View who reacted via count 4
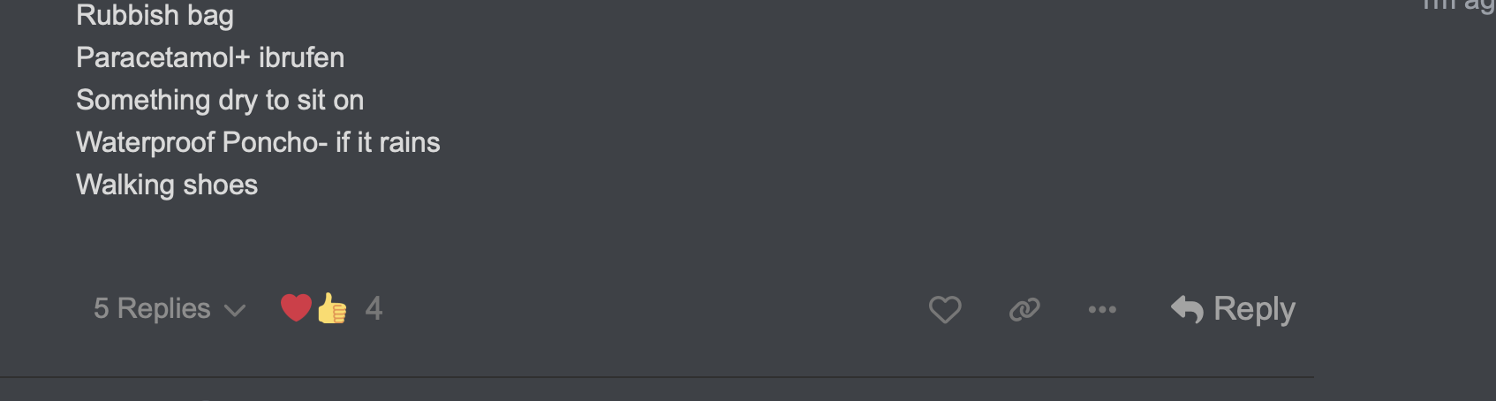 point(374,308)
